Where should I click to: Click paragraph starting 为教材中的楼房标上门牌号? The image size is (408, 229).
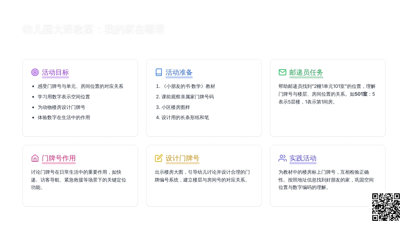(326, 180)
